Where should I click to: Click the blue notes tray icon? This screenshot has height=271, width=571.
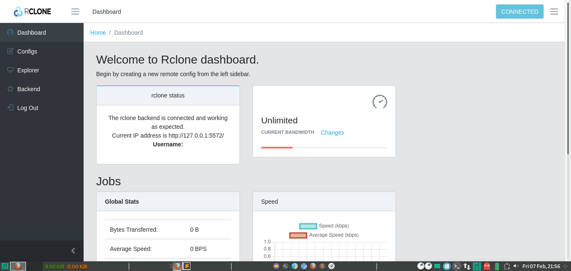[x=447, y=266]
